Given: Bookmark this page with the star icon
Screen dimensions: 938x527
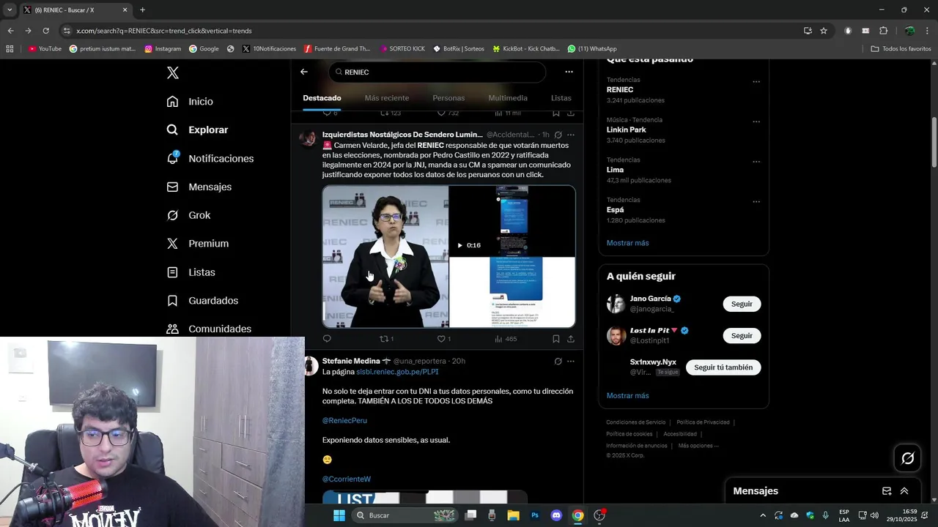Looking at the screenshot, I should click(x=824, y=31).
